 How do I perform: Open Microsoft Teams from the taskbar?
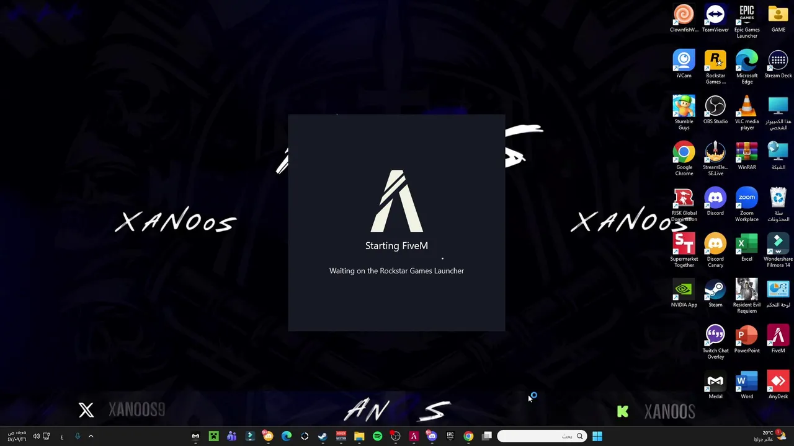(231, 436)
